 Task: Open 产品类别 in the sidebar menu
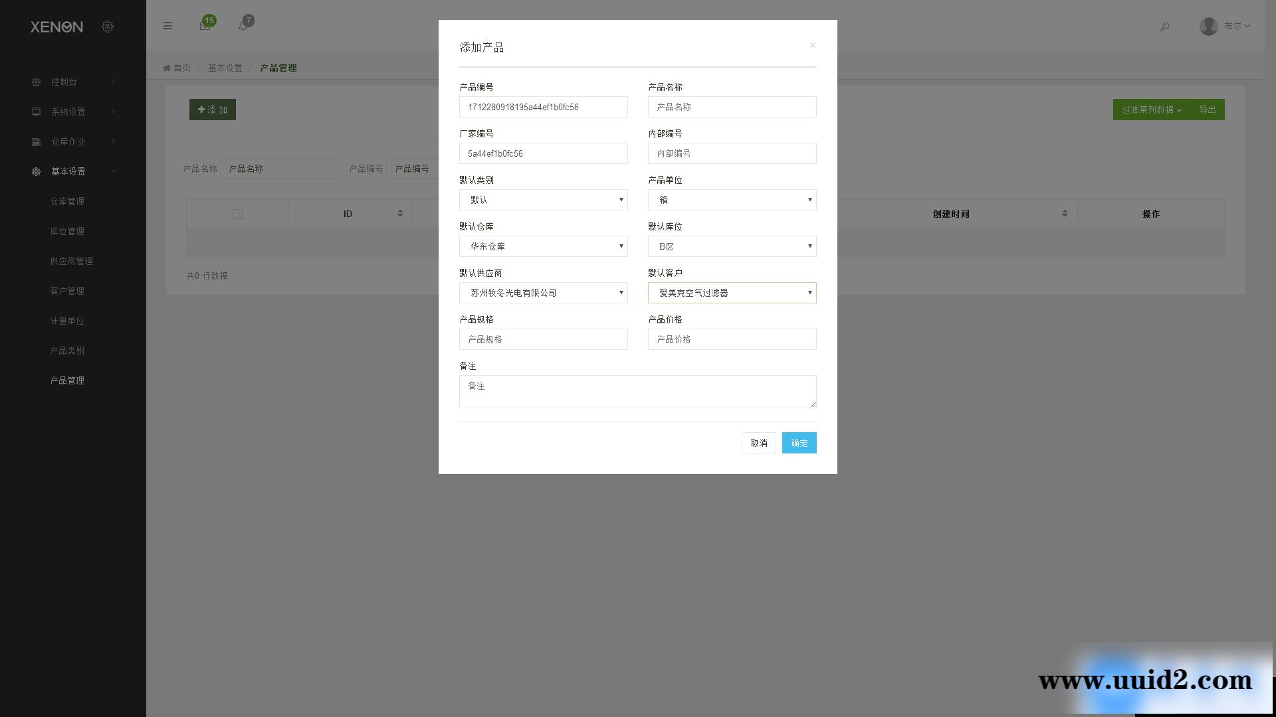pos(67,351)
